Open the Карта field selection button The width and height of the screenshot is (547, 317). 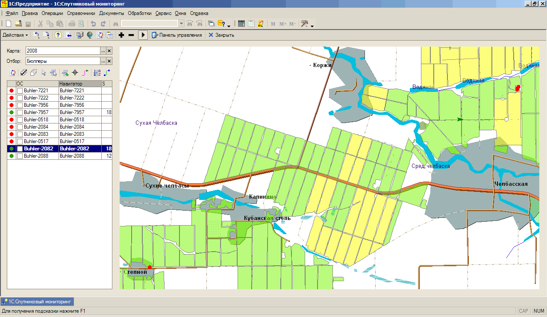tap(103, 50)
